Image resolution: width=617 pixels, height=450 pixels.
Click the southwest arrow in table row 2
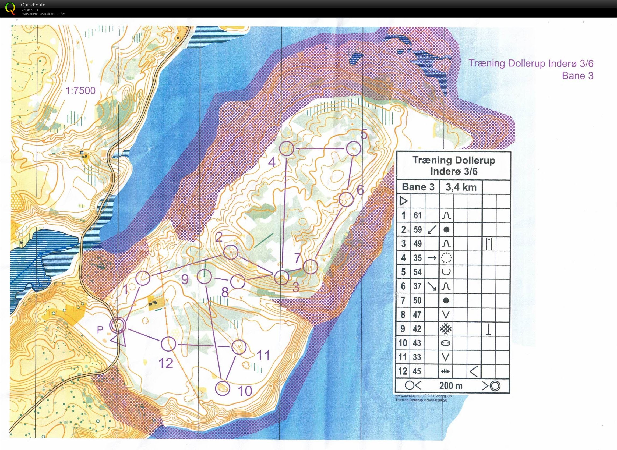pos(432,229)
